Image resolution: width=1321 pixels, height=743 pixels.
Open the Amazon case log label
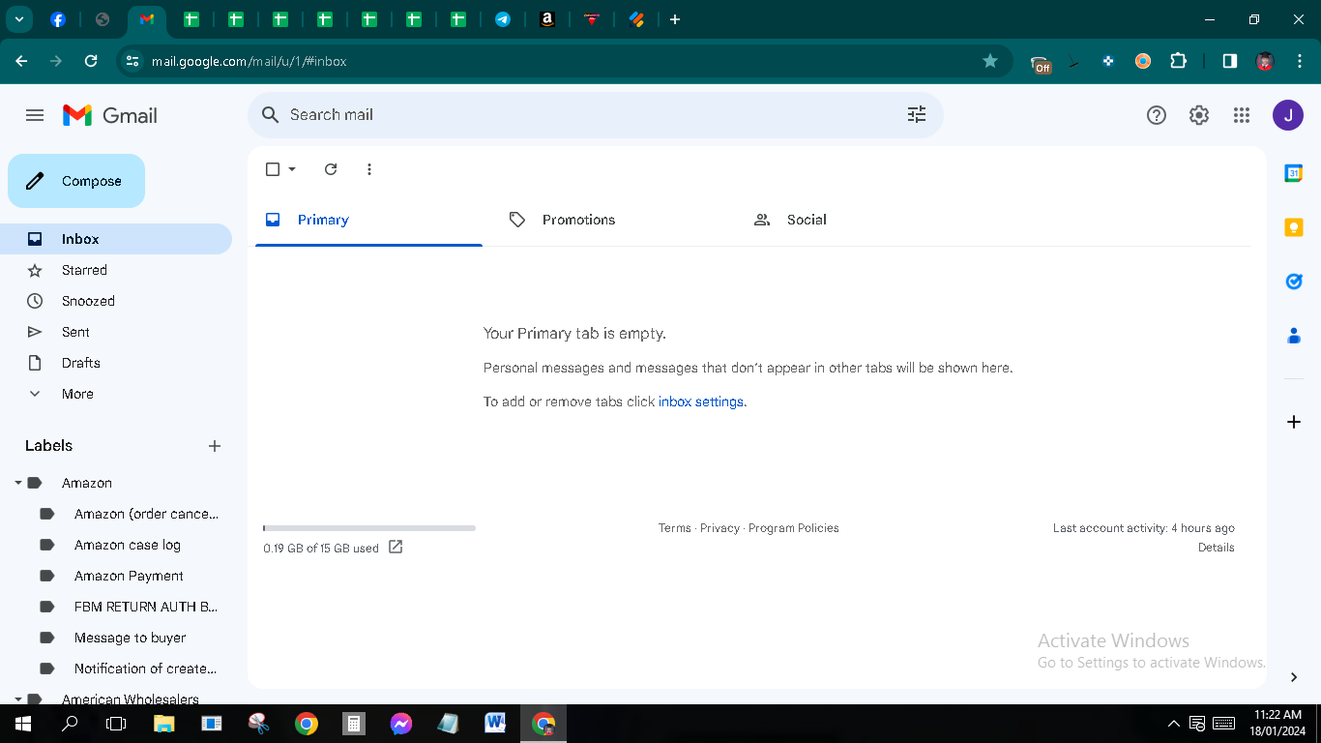128,545
